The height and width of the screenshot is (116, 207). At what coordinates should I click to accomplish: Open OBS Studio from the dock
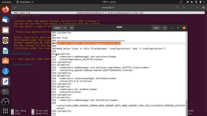point(5,102)
